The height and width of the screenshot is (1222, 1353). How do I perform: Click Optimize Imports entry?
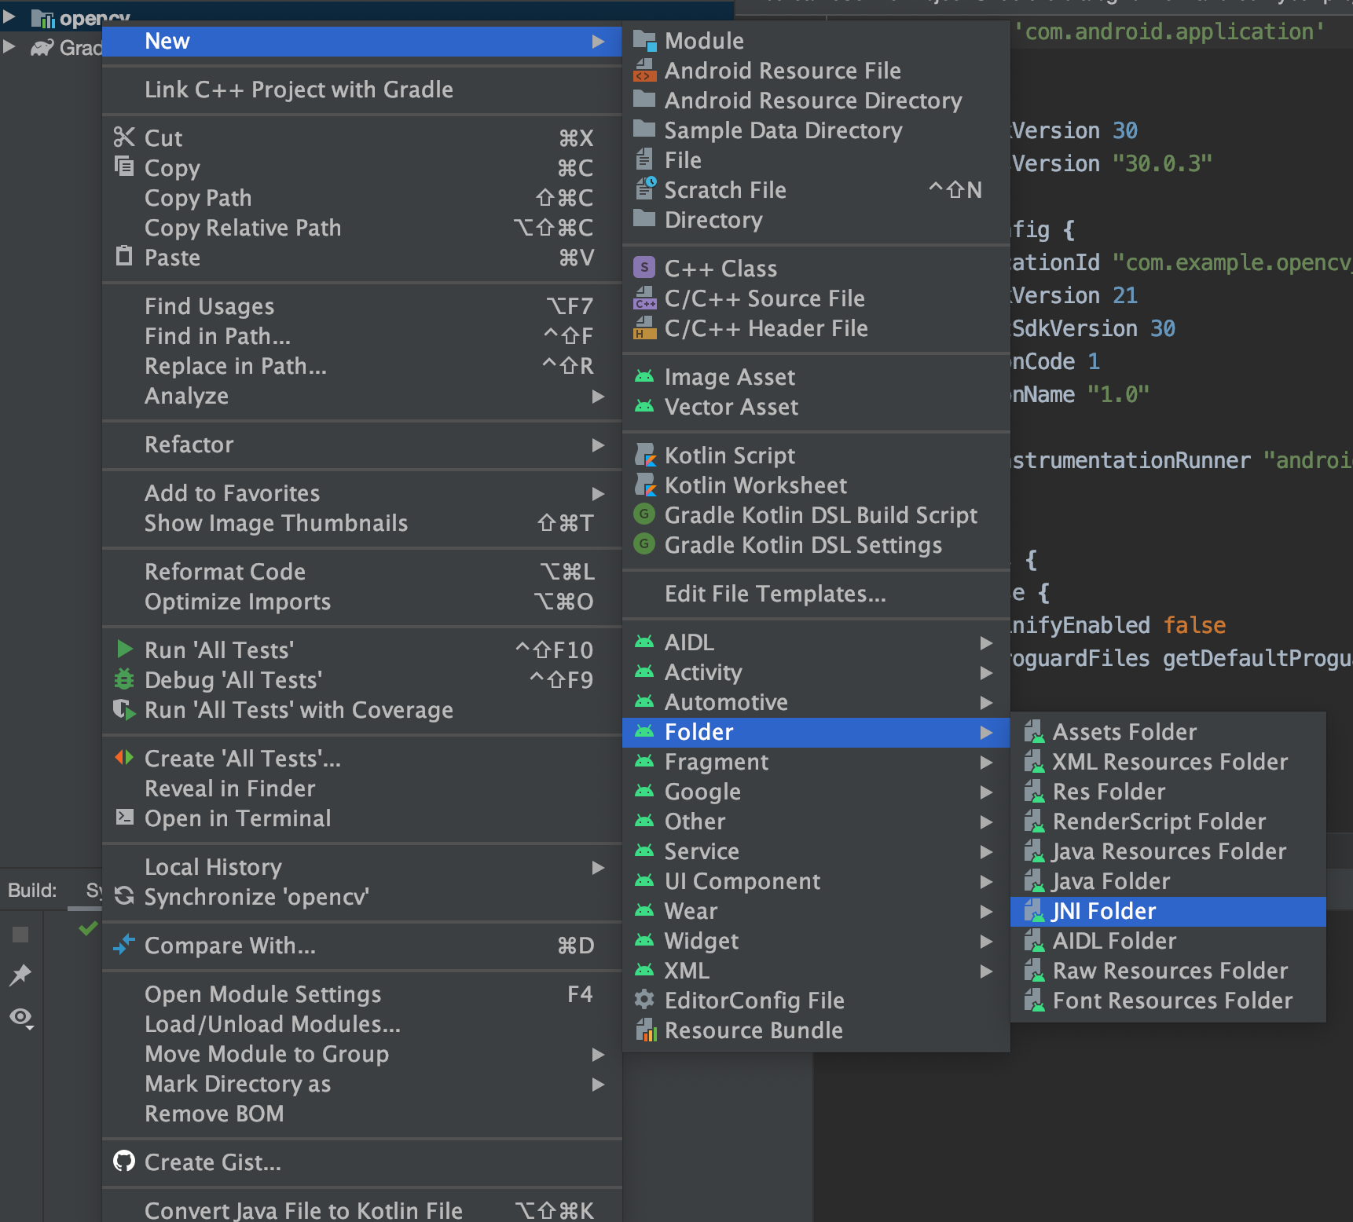(361, 602)
